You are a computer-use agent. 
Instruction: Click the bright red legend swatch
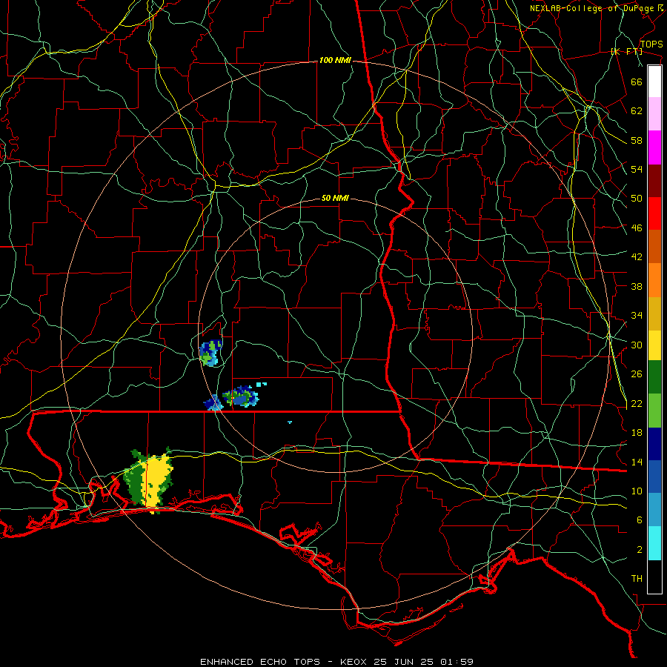[654, 213]
